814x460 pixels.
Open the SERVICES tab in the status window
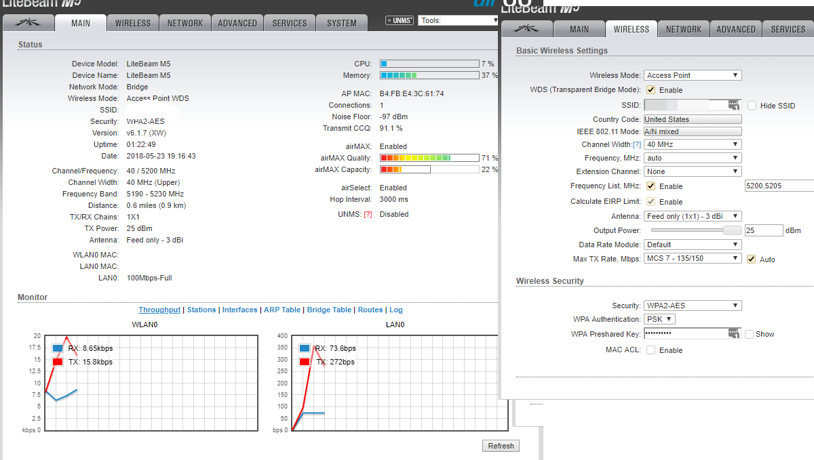[x=290, y=23]
